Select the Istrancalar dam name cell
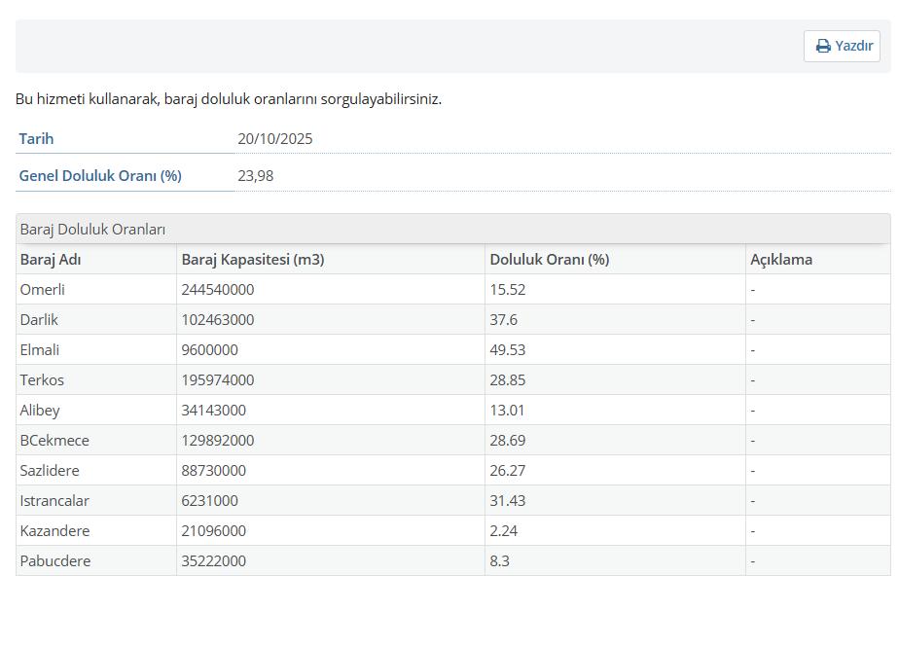This screenshot has width=899, height=647. tap(54, 501)
